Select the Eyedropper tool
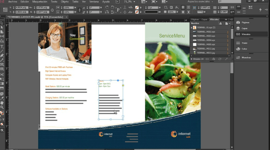270x150 pixels. click(x=2, y=98)
